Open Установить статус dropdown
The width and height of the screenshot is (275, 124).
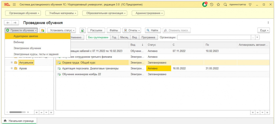[x=61, y=31]
